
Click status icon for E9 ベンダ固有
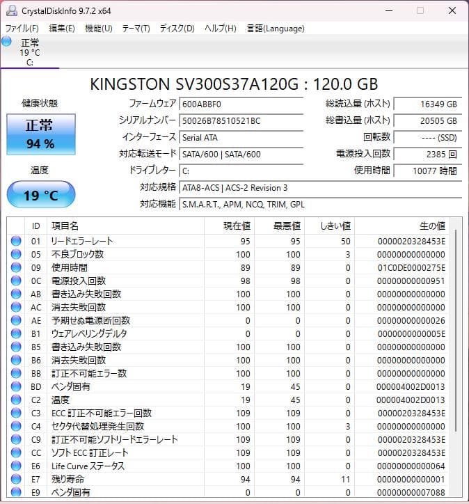(x=16, y=491)
